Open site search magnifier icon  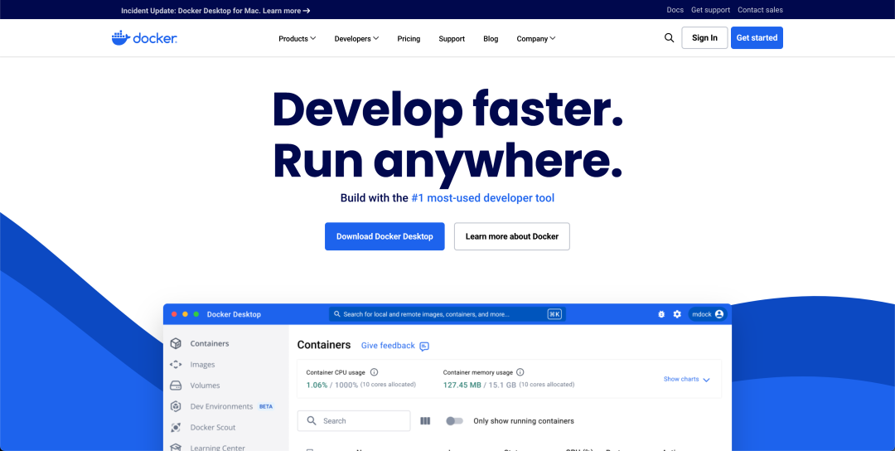click(x=669, y=38)
